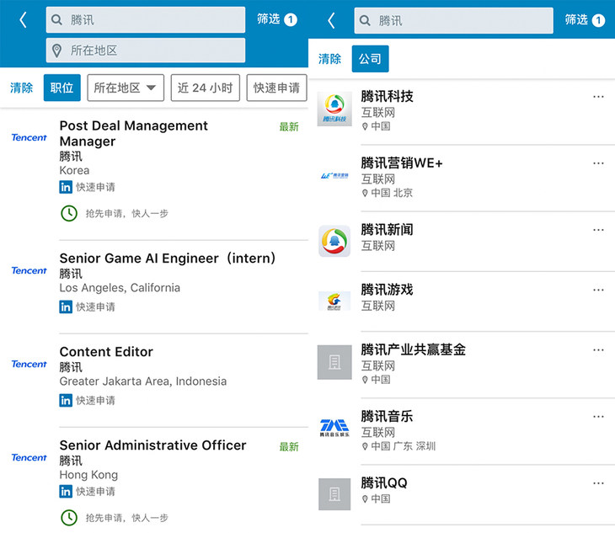This screenshot has width=615, height=533.
Task: Tap the left search box magnifier icon
Action: click(x=57, y=19)
